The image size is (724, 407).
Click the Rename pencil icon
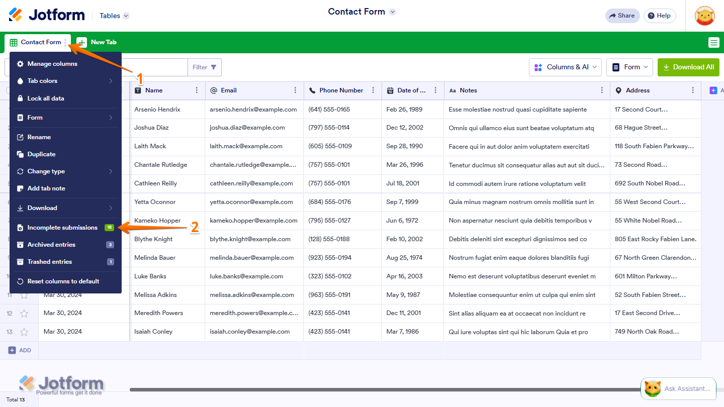[20, 137]
